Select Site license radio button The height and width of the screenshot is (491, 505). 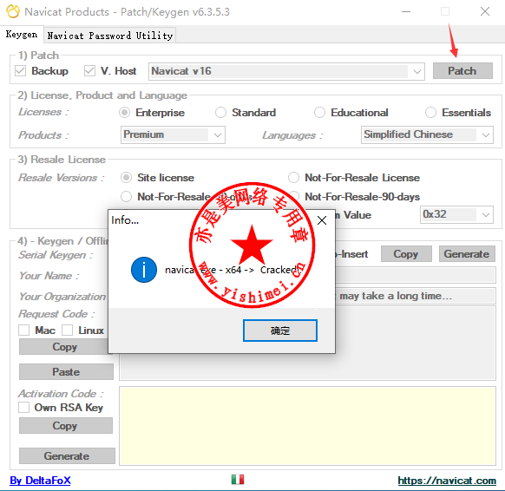tap(126, 178)
